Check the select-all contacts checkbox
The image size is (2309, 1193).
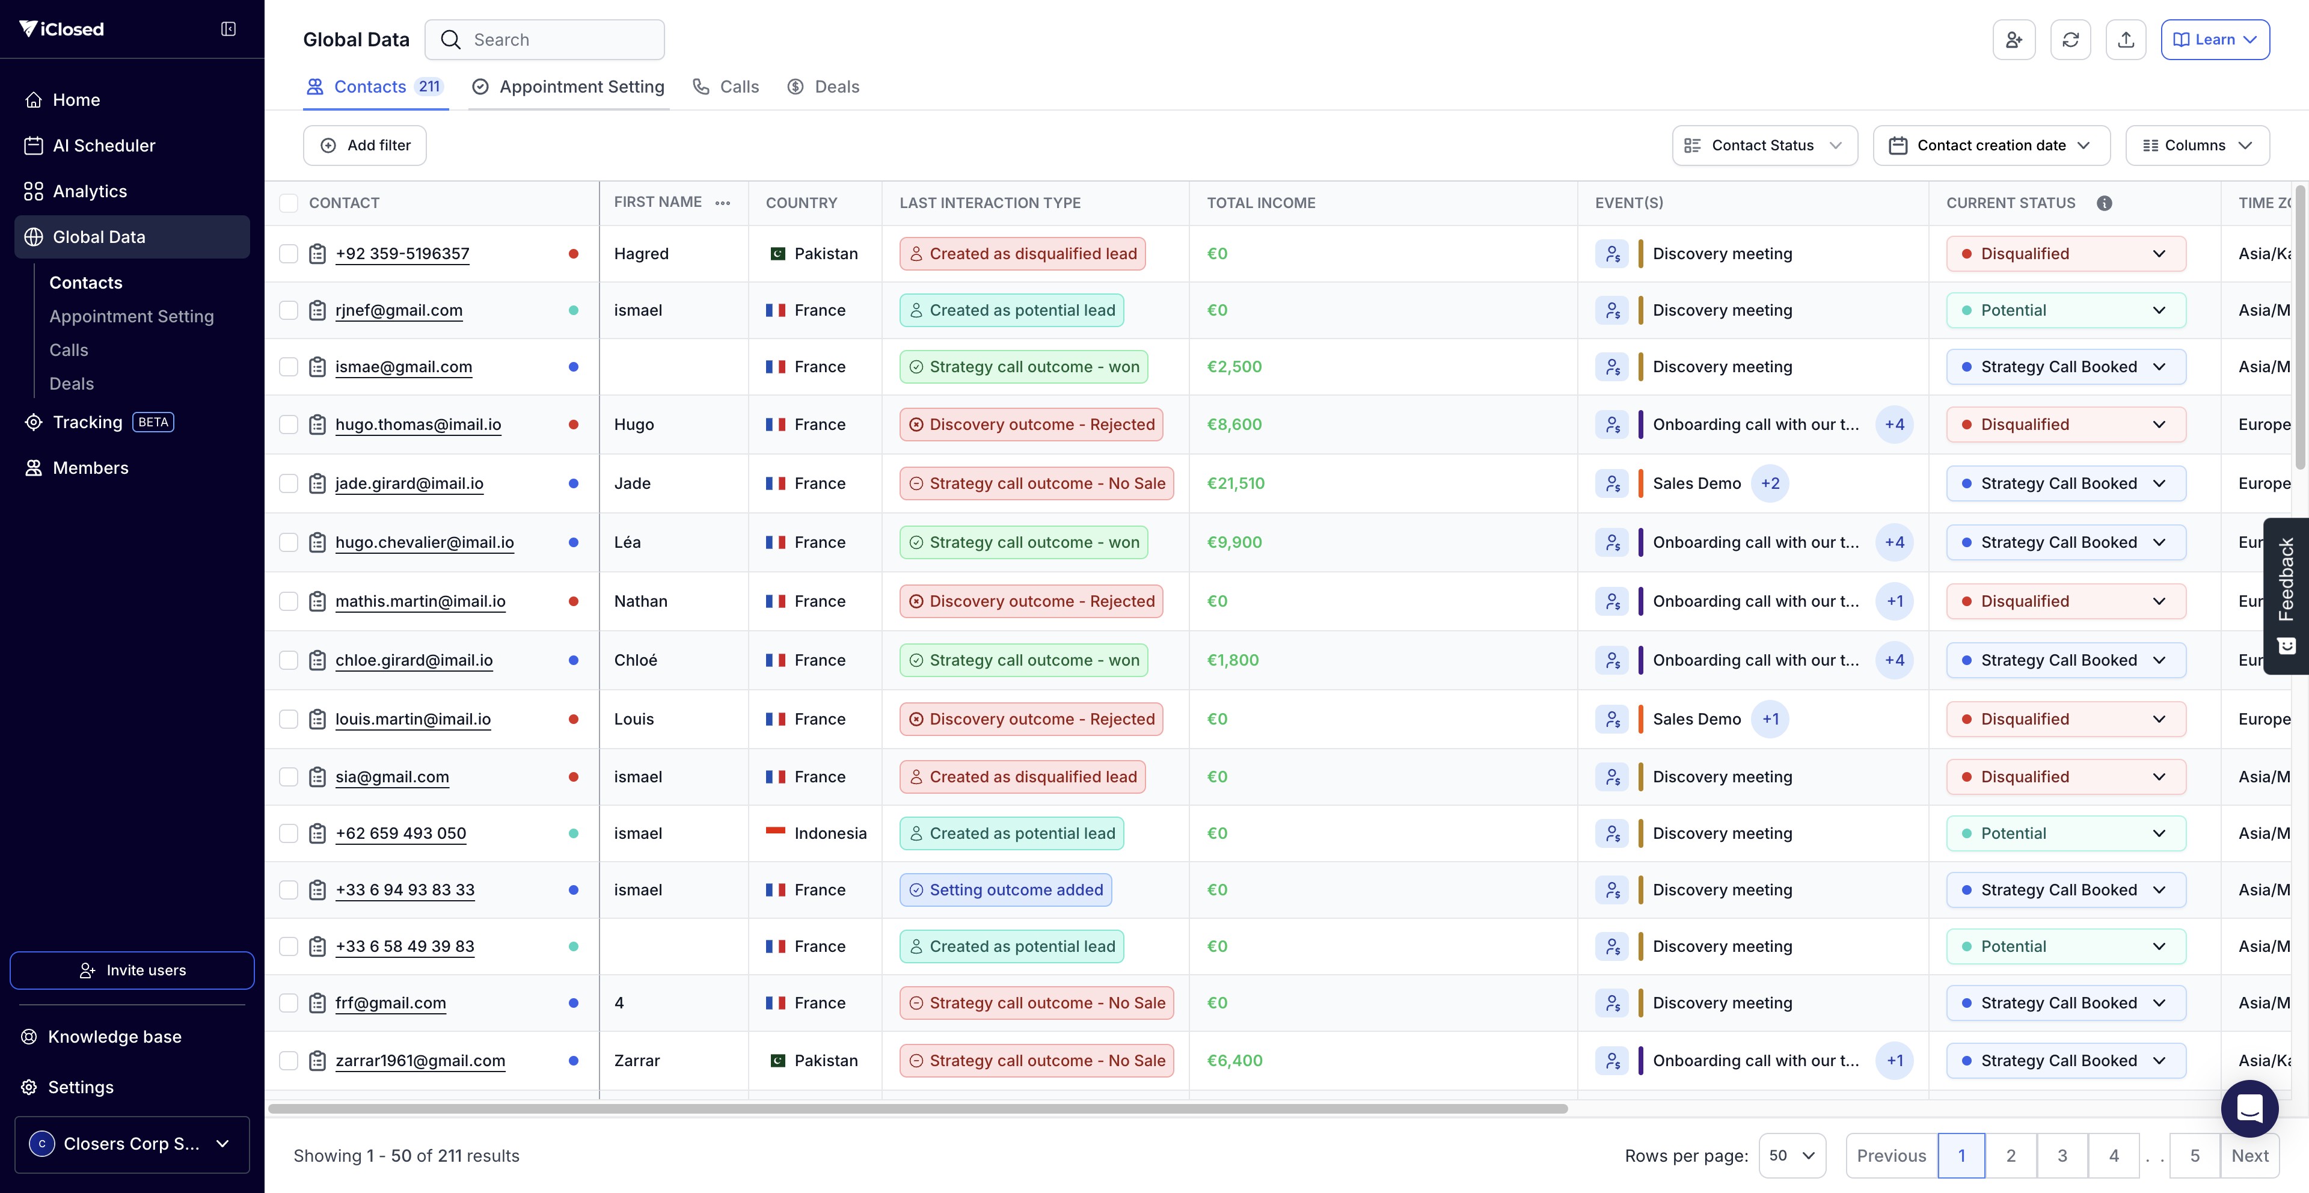pyautogui.click(x=289, y=203)
